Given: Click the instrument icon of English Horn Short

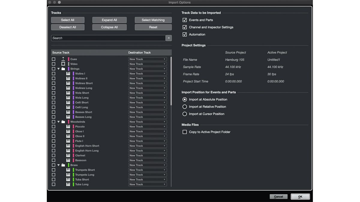Looking at the screenshot, I should pos(68,146).
